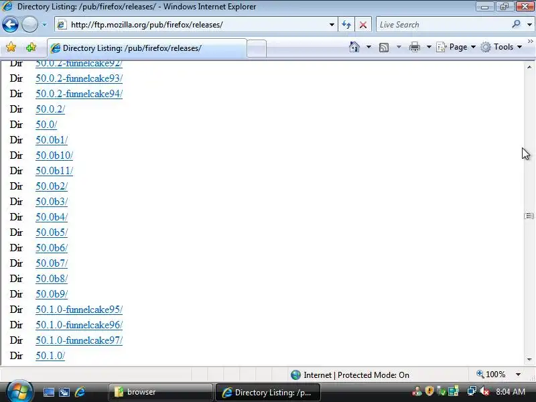Click the scrollbar up arrow
The width and height of the screenshot is (536, 402).
[x=529, y=67]
